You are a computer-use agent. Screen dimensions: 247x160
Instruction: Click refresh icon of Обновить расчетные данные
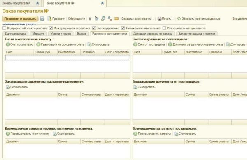[x=179, y=19]
